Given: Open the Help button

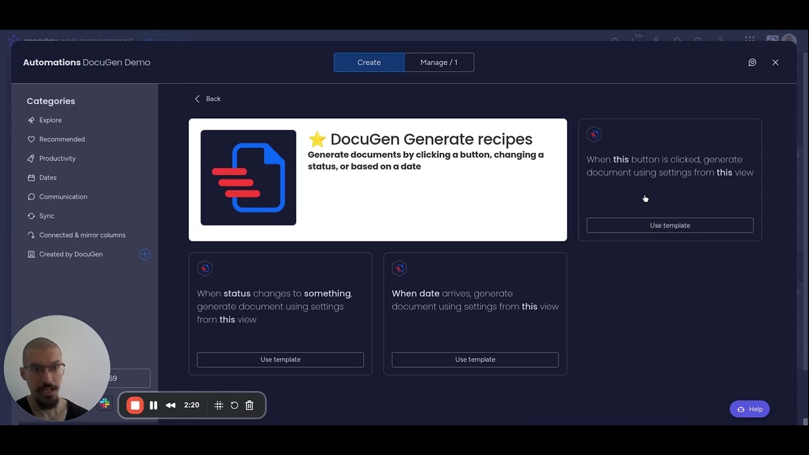Looking at the screenshot, I should tap(750, 409).
